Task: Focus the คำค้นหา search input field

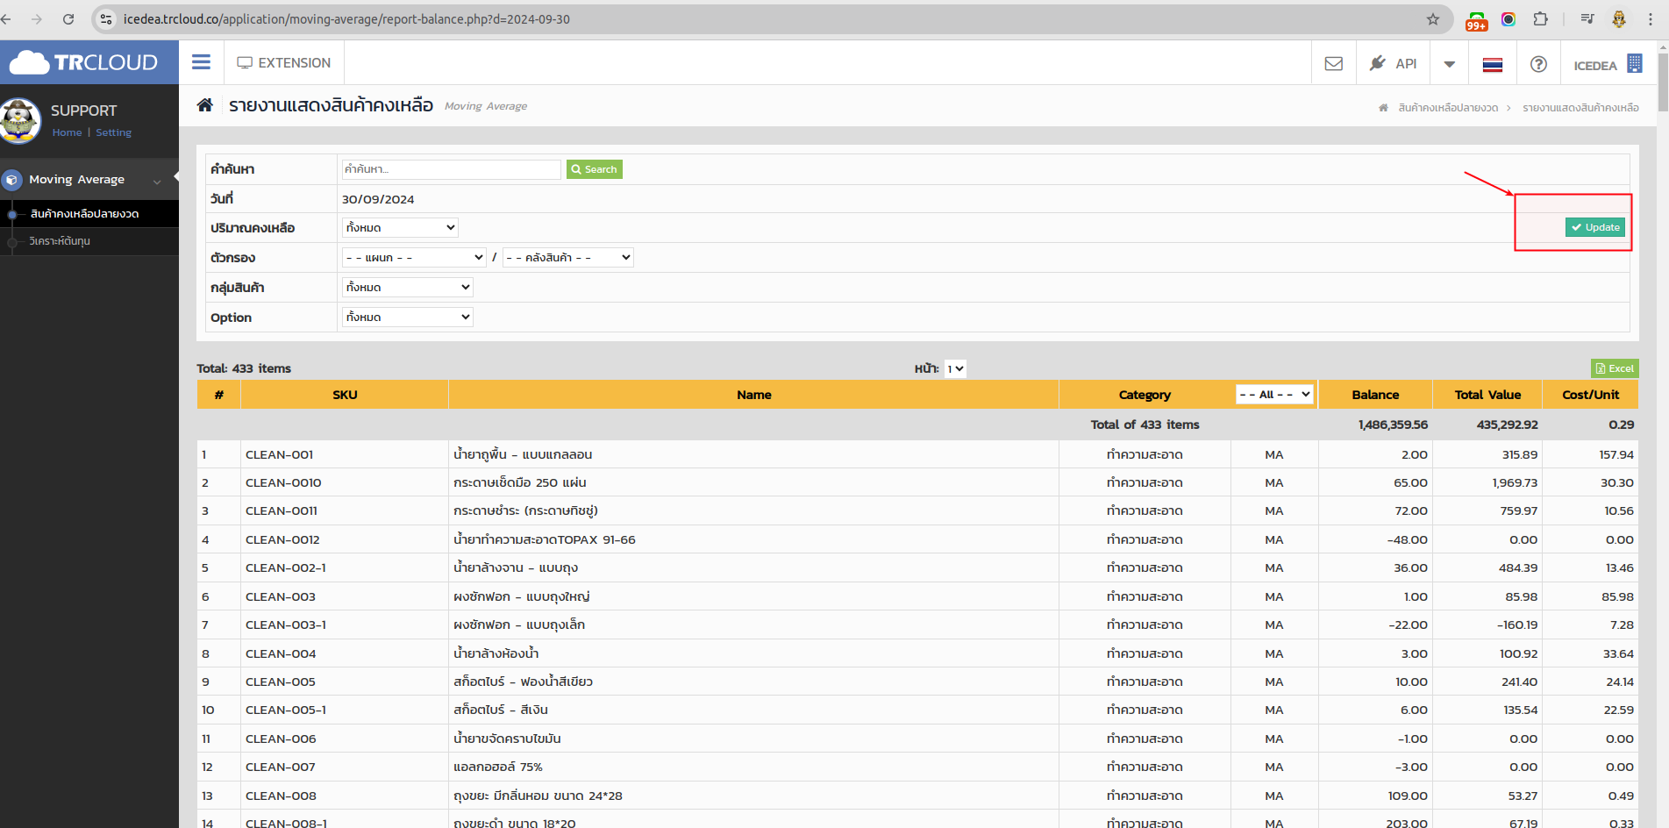Action: click(451, 169)
